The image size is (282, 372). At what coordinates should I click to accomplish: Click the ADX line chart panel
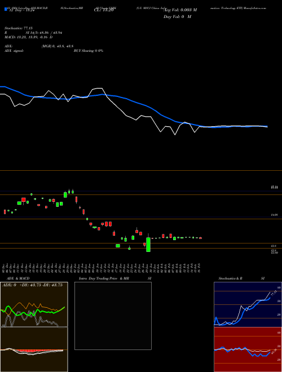click(x=34, y=304)
